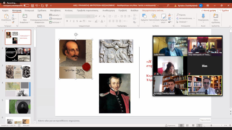The width and height of the screenshot is (232, 130).
Task: Click Kyriakos Chatzikyriakidis account name
Action: pos(188,6)
